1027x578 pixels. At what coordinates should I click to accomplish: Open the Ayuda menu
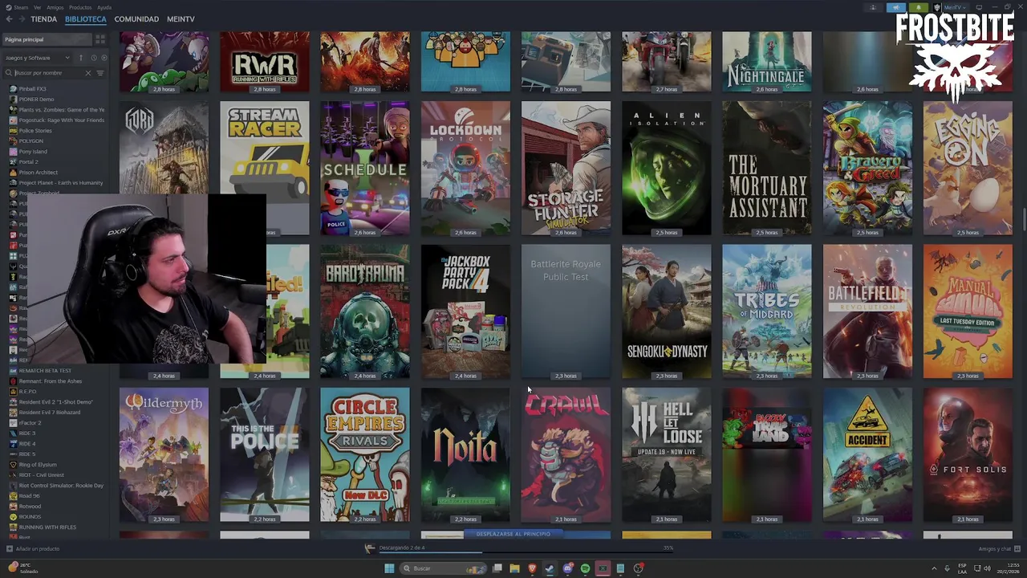point(104,7)
